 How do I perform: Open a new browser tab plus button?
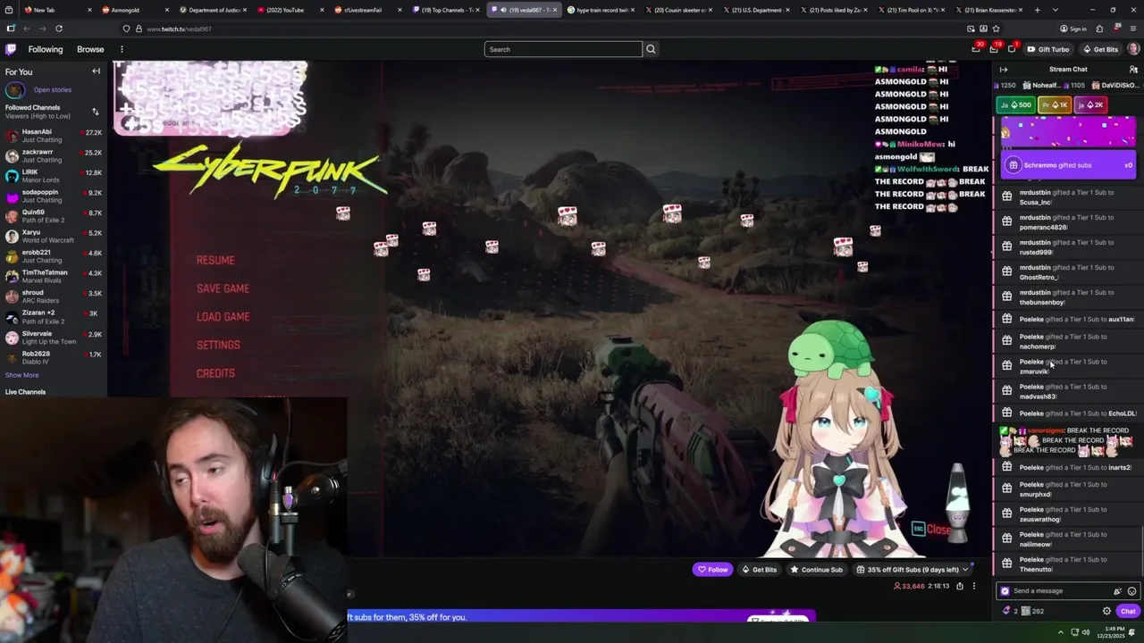point(1037,10)
